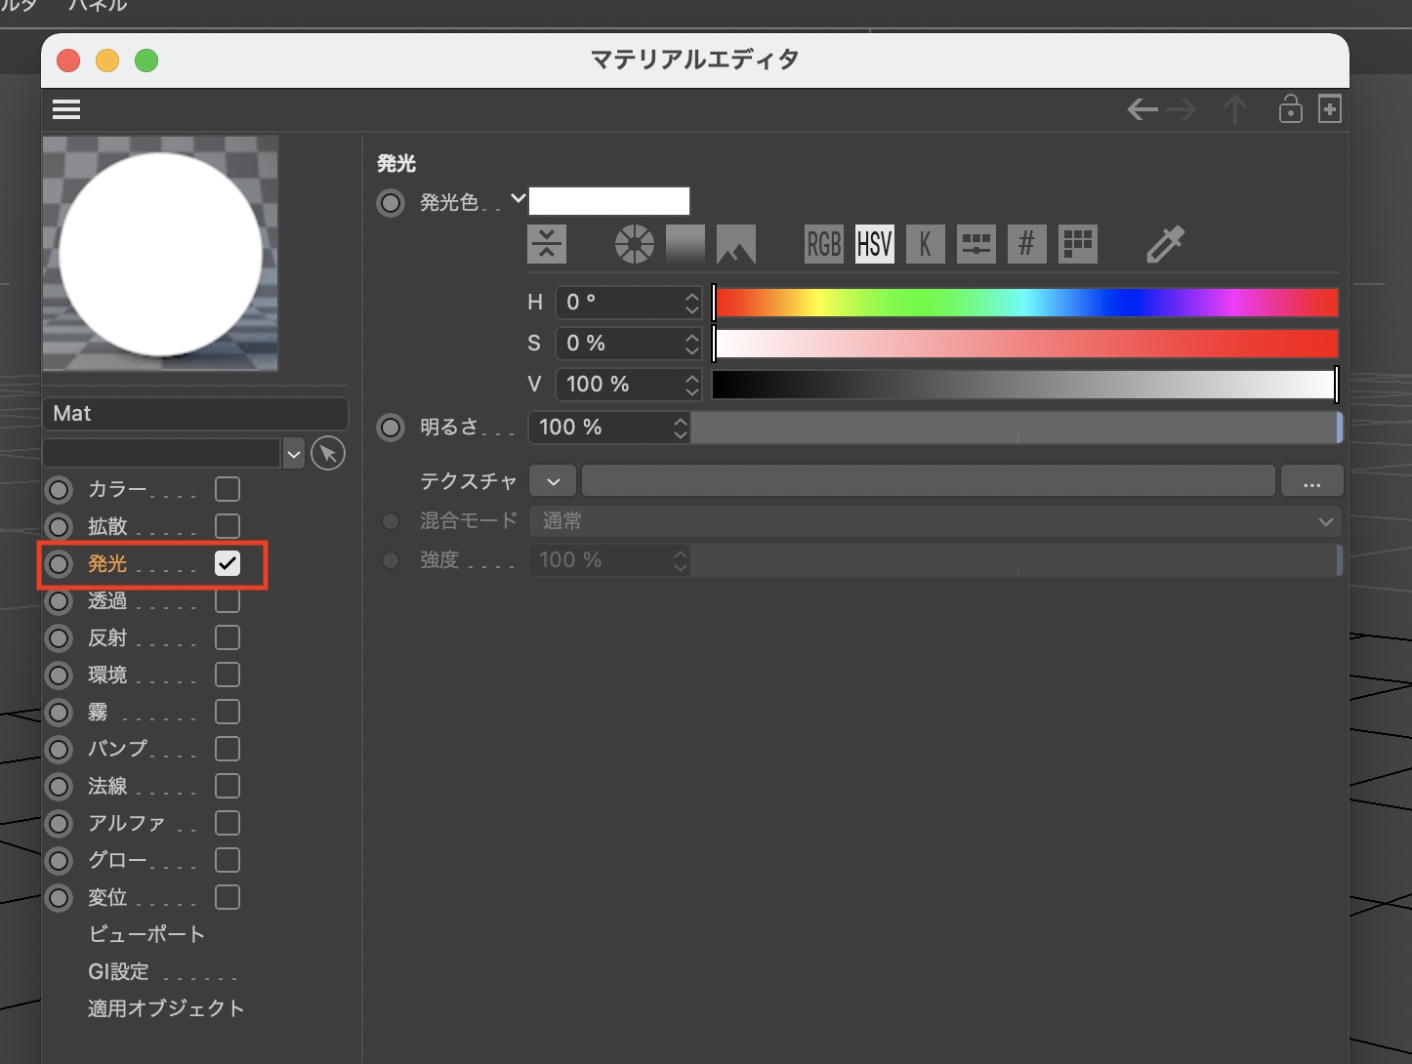Select Kelvin temperature color mode
The height and width of the screenshot is (1064, 1412).
coord(925,244)
